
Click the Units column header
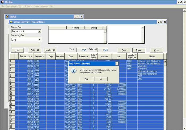coord(119,56)
